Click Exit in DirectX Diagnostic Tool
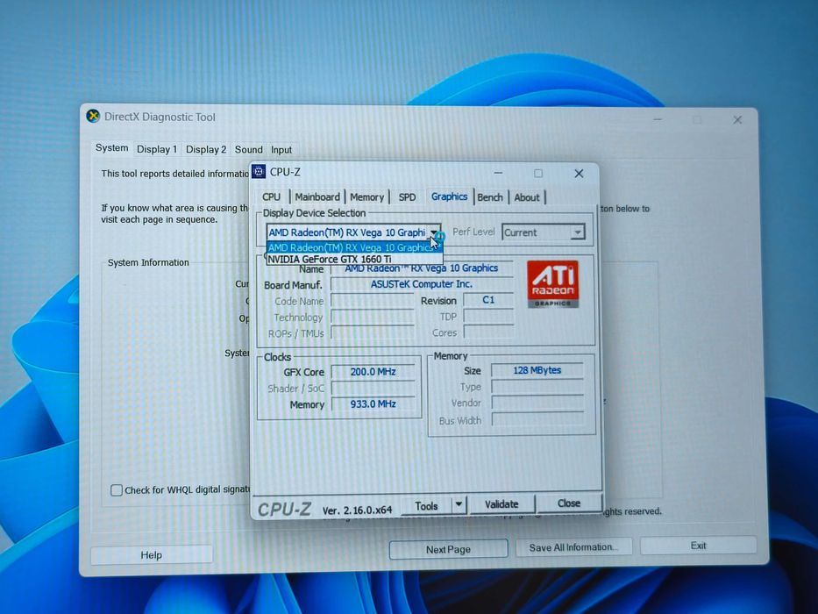Viewport: 818px width, 614px height. coord(698,546)
